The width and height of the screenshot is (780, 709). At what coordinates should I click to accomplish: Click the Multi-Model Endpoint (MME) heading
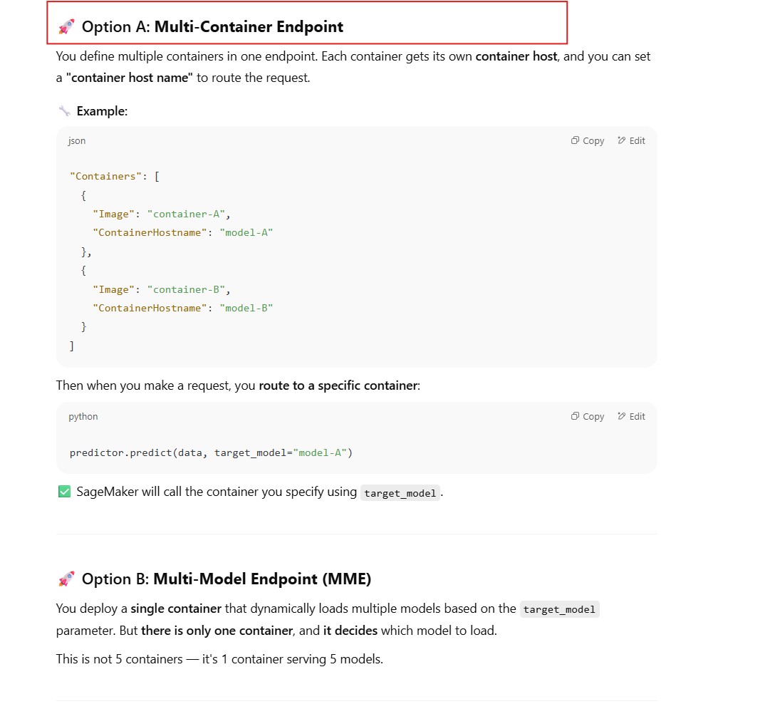coord(262,579)
